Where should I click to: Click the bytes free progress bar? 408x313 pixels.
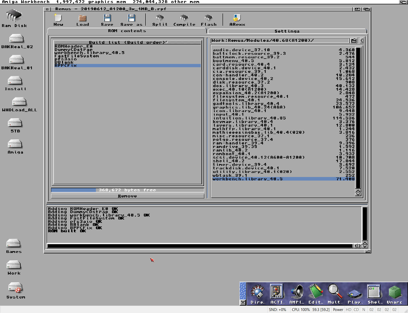point(127,190)
